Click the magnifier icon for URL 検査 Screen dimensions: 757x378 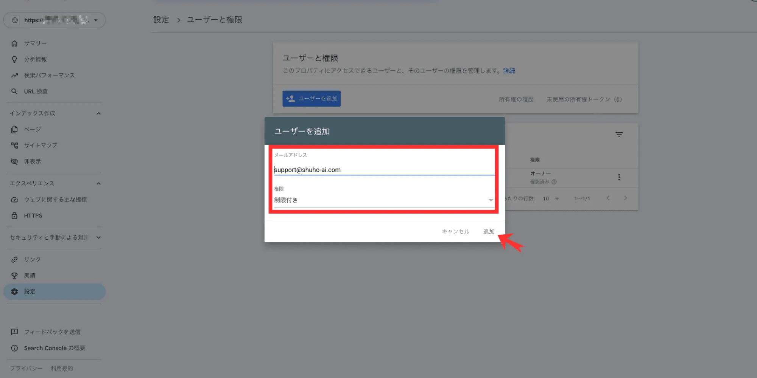coord(14,91)
